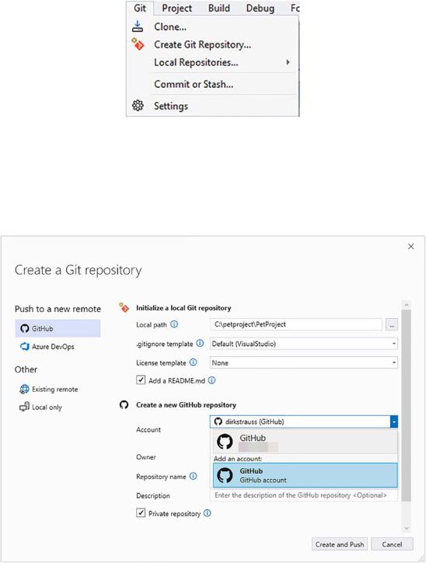Image resolution: width=426 pixels, height=563 pixels.
Task: Click the Create a new GitHub repository icon
Action: click(124, 405)
